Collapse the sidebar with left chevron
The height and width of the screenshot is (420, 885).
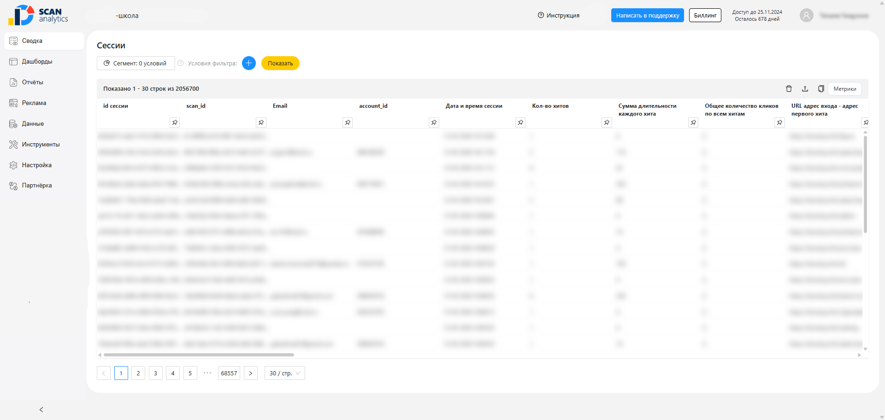point(41,409)
